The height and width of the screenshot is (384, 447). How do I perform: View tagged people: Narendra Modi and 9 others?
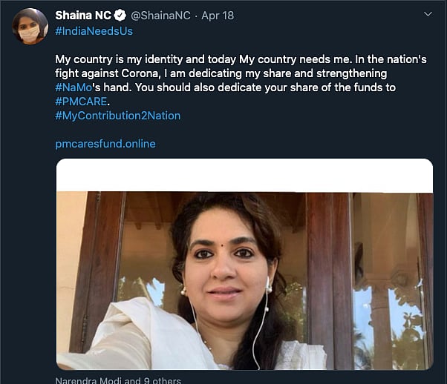(x=118, y=380)
